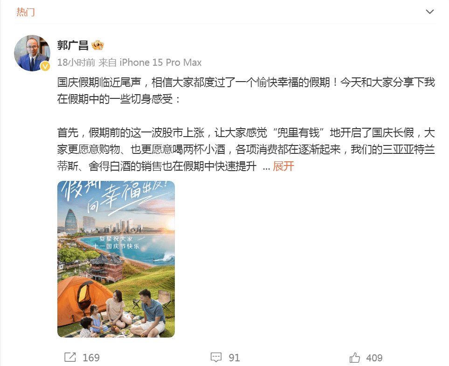449x366 pixels.
Task: Click the like count 409
Action: (374, 358)
